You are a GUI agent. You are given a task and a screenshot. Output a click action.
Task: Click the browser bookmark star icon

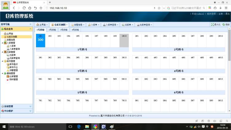point(159,8)
